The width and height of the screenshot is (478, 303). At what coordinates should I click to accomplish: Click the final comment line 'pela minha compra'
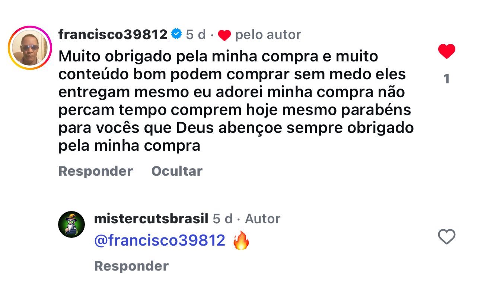click(129, 146)
